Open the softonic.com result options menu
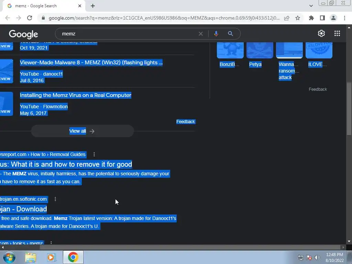 tap(55, 199)
